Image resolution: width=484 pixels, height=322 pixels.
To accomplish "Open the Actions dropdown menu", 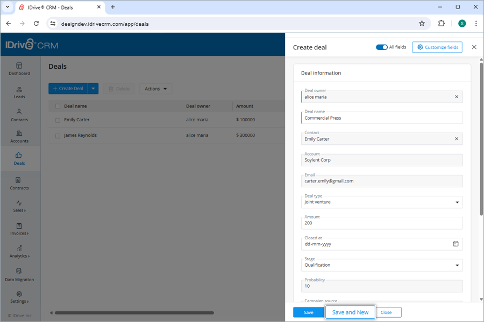I will pyautogui.click(x=155, y=89).
